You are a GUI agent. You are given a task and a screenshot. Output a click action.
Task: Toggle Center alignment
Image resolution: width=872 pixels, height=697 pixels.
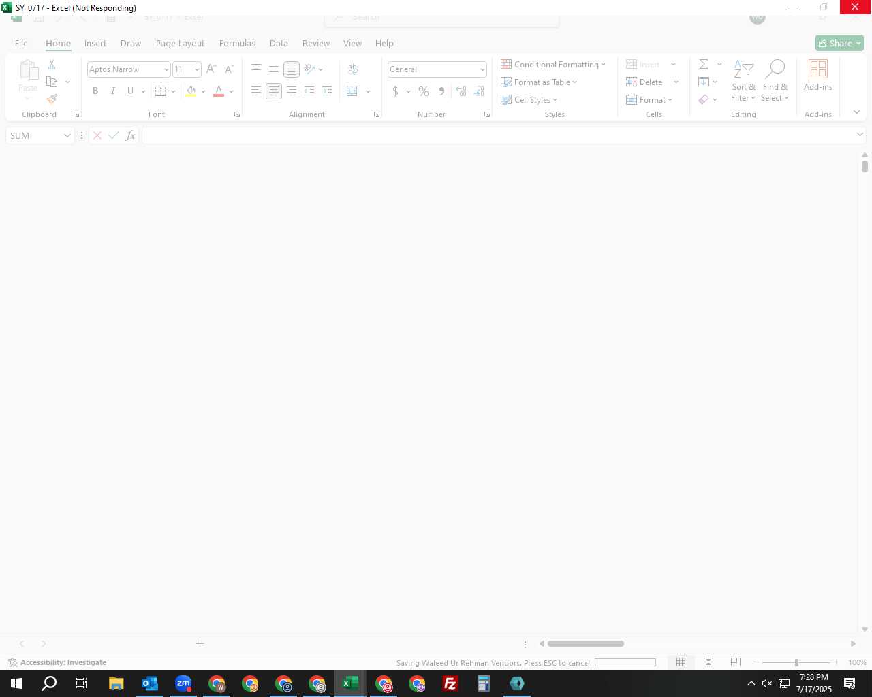point(274,91)
